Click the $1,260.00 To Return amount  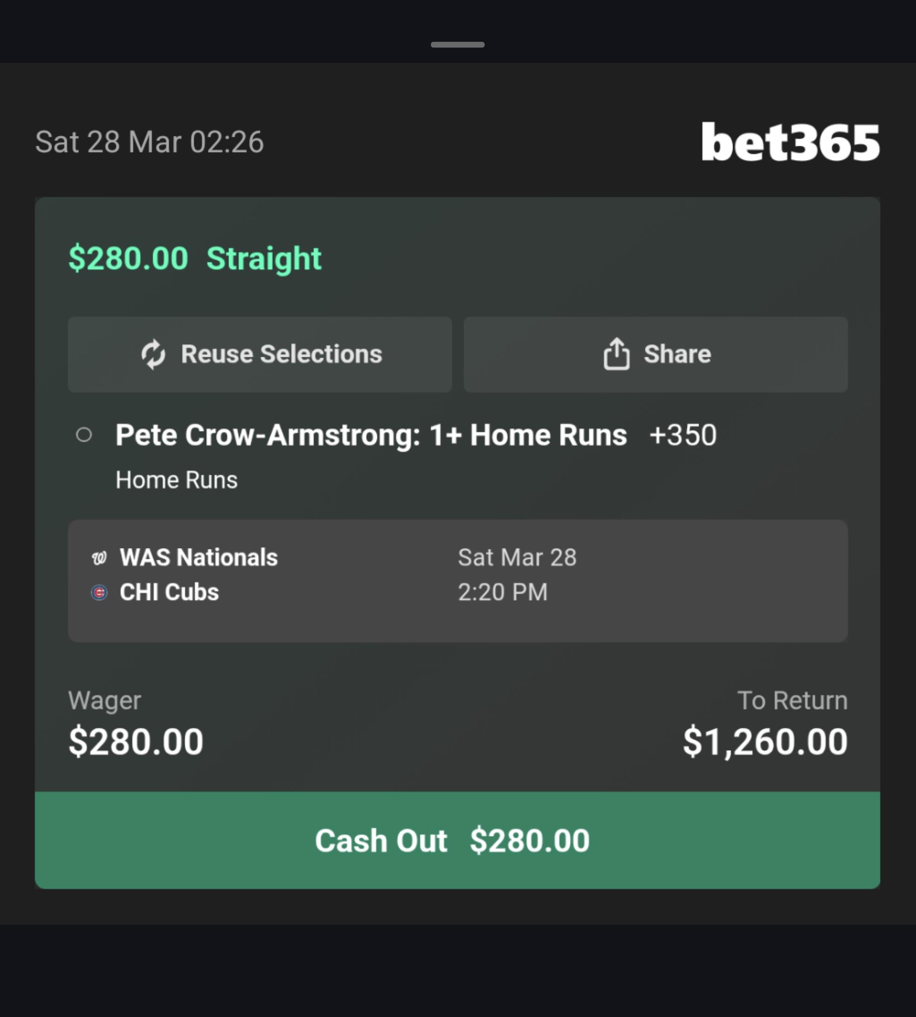click(x=765, y=742)
